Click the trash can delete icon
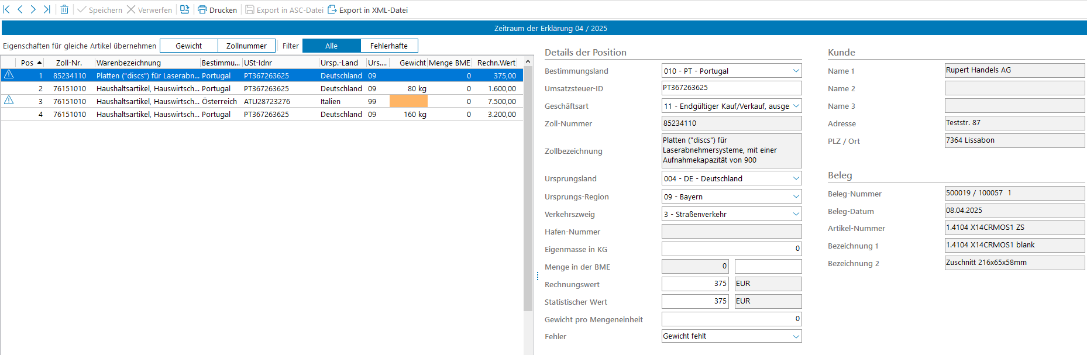This screenshot has height=355, width=1087. coord(64,9)
